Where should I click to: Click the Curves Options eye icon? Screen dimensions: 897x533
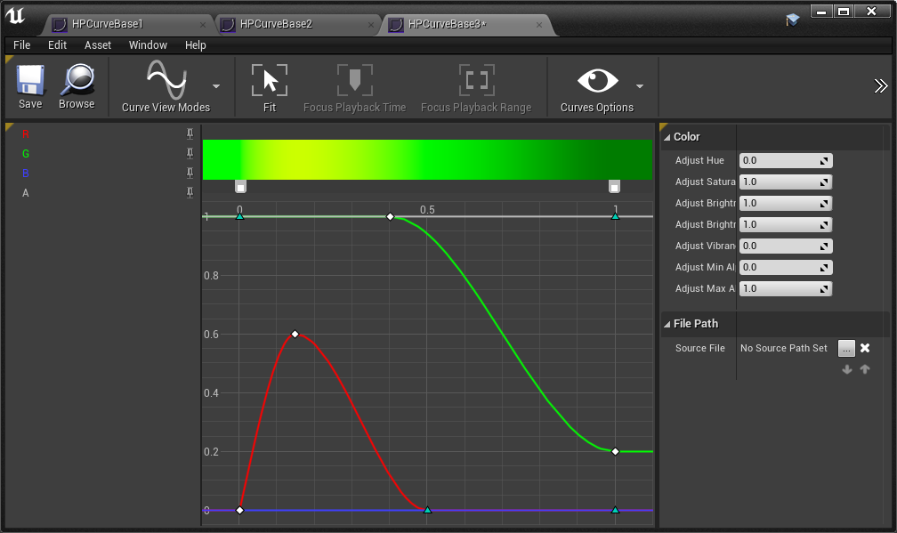(x=598, y=80)
